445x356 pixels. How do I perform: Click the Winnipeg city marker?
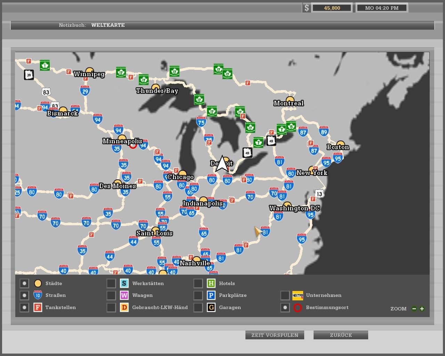coord(90,71)
